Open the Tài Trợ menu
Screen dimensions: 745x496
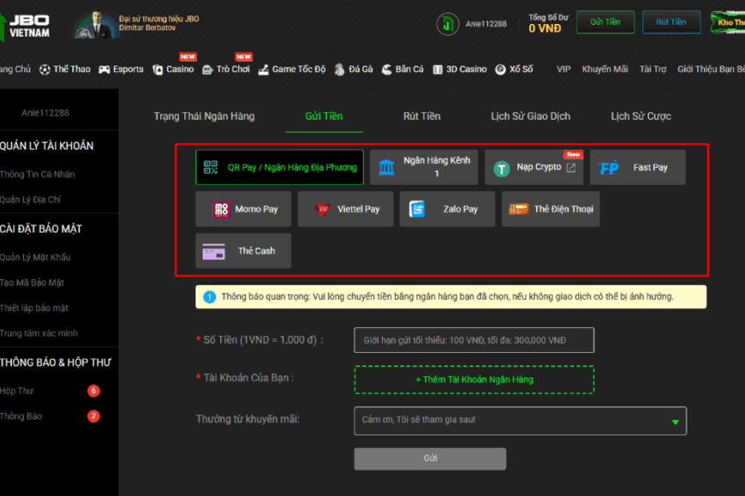[653, 70]
